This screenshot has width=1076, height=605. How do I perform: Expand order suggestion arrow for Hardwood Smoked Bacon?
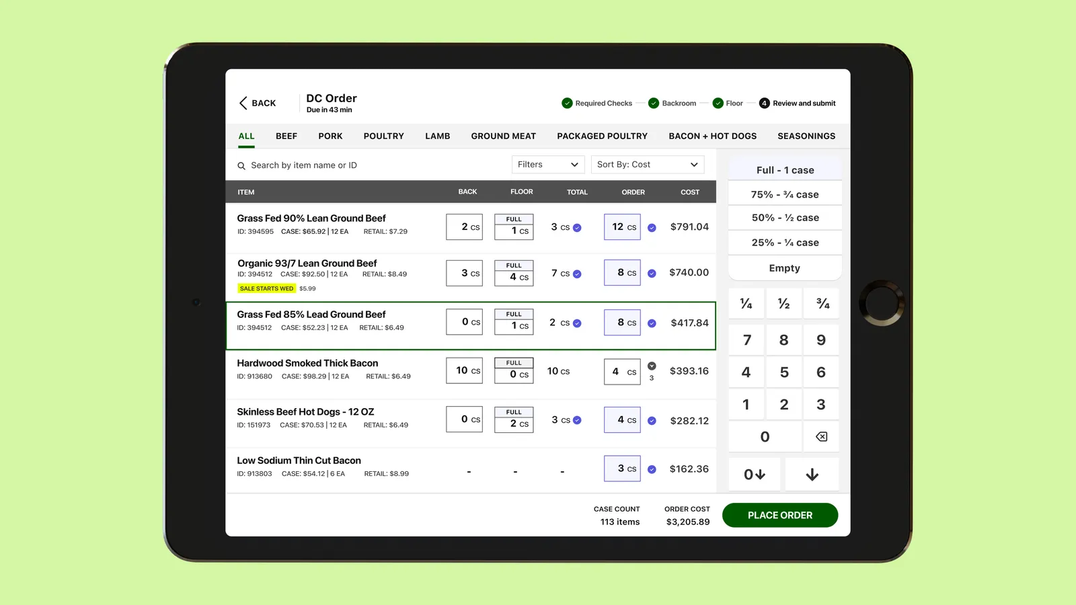[652, 366]
